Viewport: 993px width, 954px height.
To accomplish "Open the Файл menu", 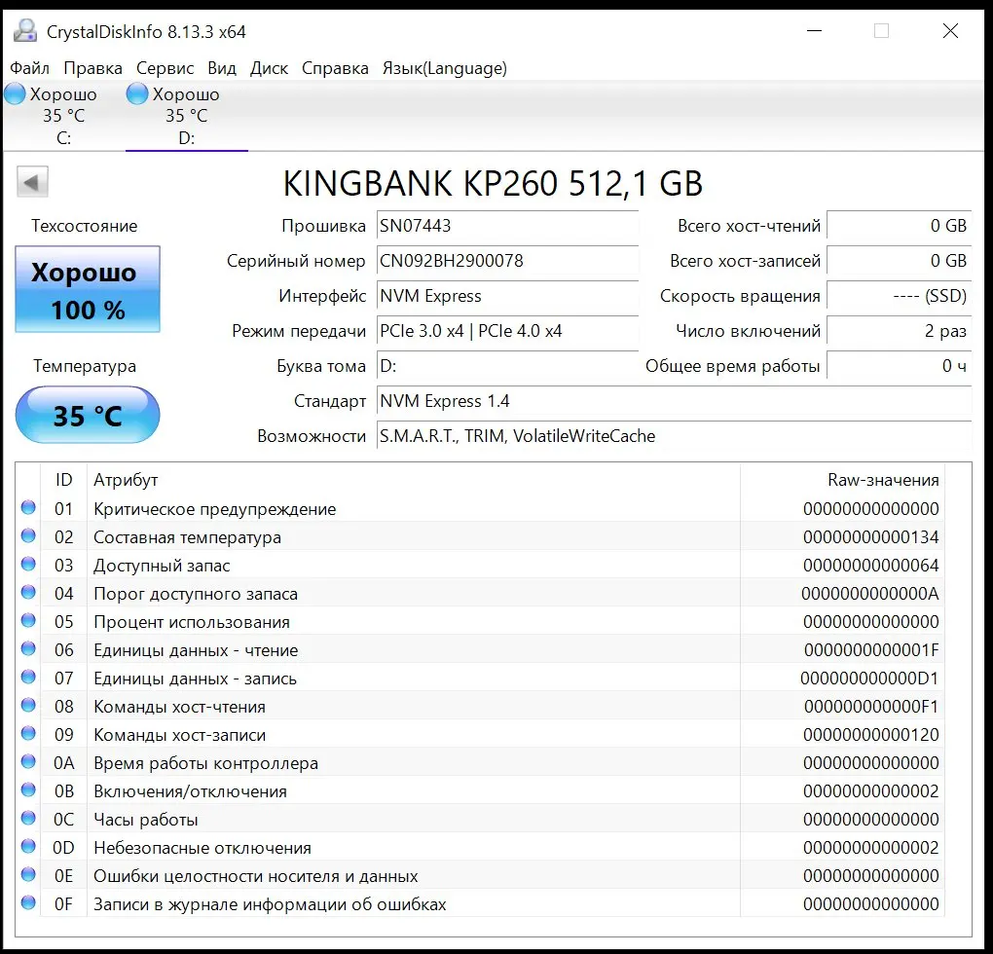I will (30, 68).
